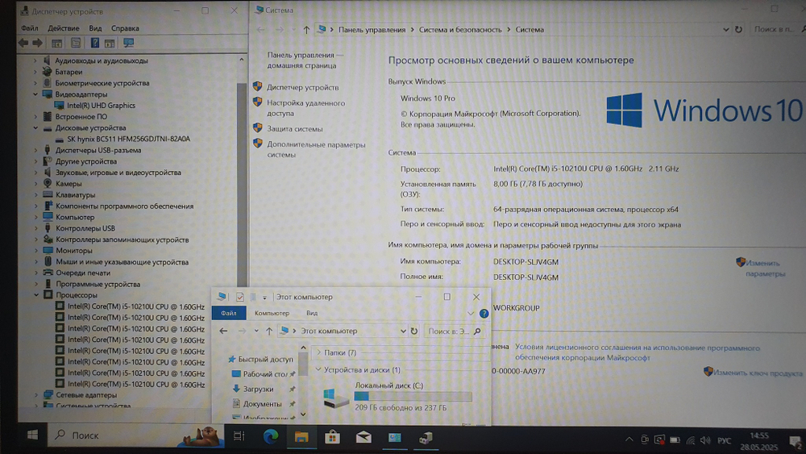Expand the Explorer ribbon chevron
This screenshot has height=454, width=806.
(x=471, y=313)
